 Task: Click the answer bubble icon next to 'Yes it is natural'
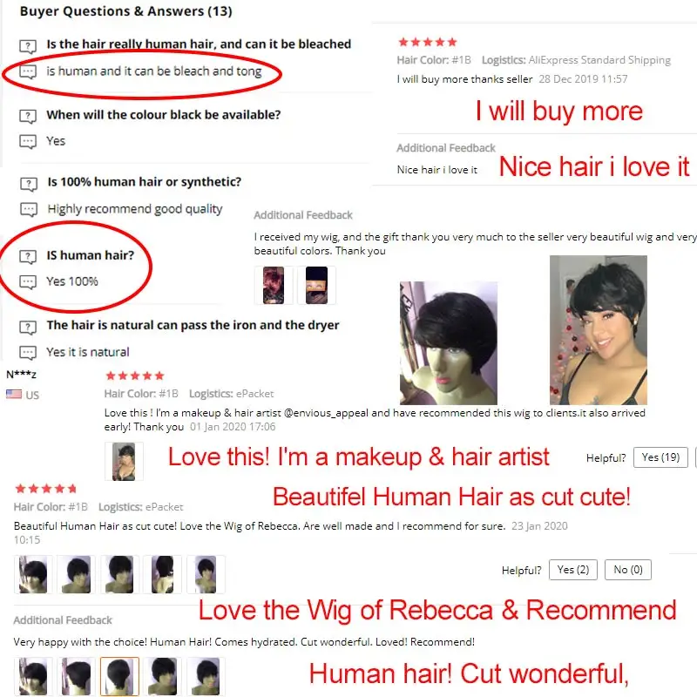point(28,353)
